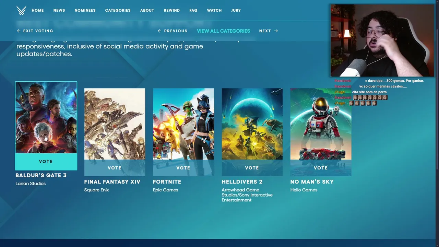This screenshot has width=439, height=247.
Task: Click chat message about '300 gemas'
Action: [394, 81]
